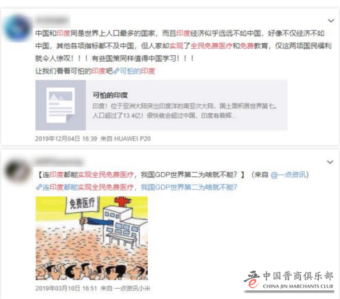This screenshot has height=299, width=340.
Task: Open the 可怕的印度 hyperlink in post text
Action: [137, 71]
